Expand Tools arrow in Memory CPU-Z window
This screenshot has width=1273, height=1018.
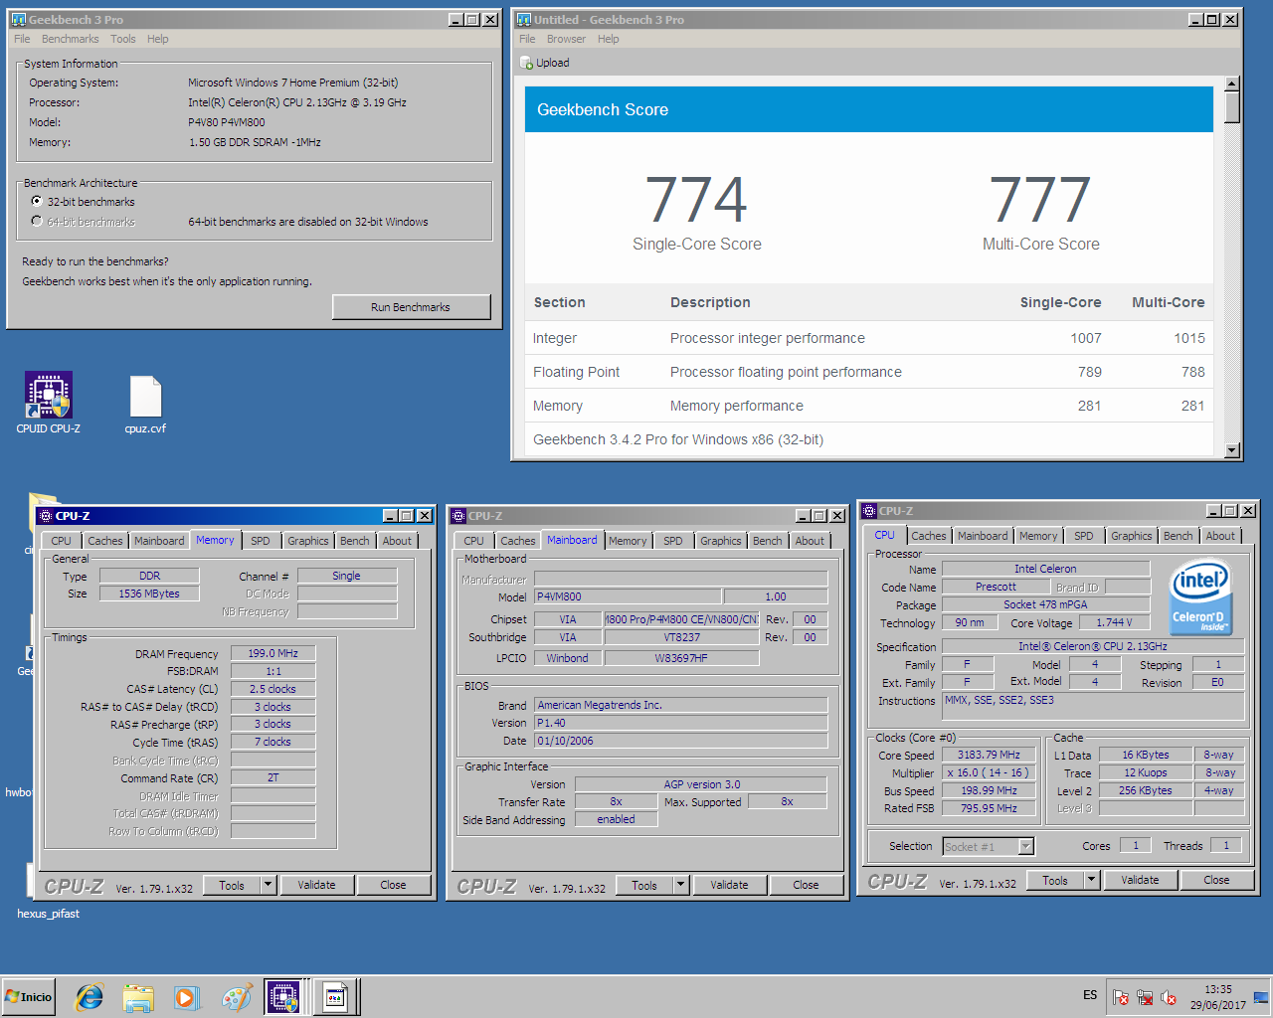tap(268, 885)
